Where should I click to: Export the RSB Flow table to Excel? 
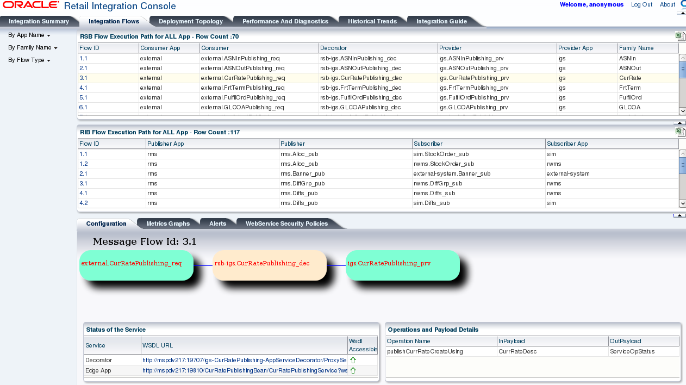[x=680, y=36]
